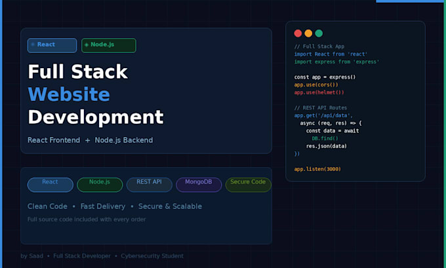The width and height of the screenshot is (446, 268).
Task: Click the 'res.json(data)' line
Action: coord(327,146)
